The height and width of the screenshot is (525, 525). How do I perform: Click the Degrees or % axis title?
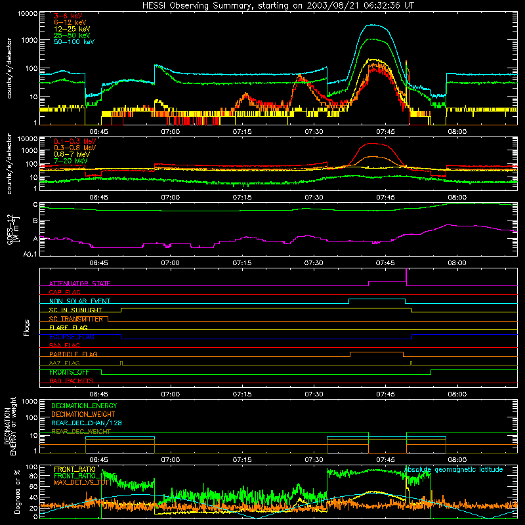pyautogui.click(x=17, y=492)
